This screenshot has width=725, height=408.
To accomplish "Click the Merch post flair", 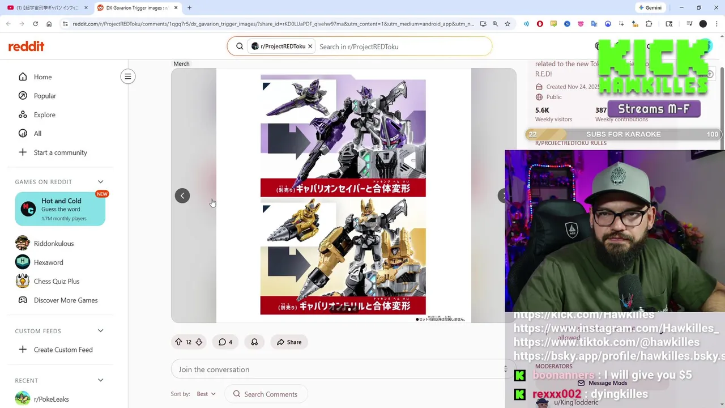I will [181, 63].
